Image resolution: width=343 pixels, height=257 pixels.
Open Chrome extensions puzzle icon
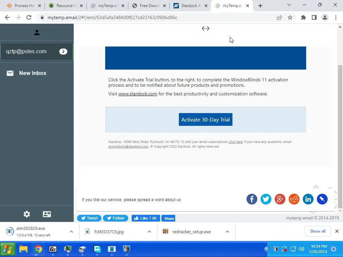click(x=303, y=17)
